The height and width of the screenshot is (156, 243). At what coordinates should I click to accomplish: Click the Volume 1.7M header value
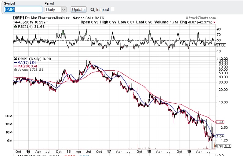pos(166,22)
